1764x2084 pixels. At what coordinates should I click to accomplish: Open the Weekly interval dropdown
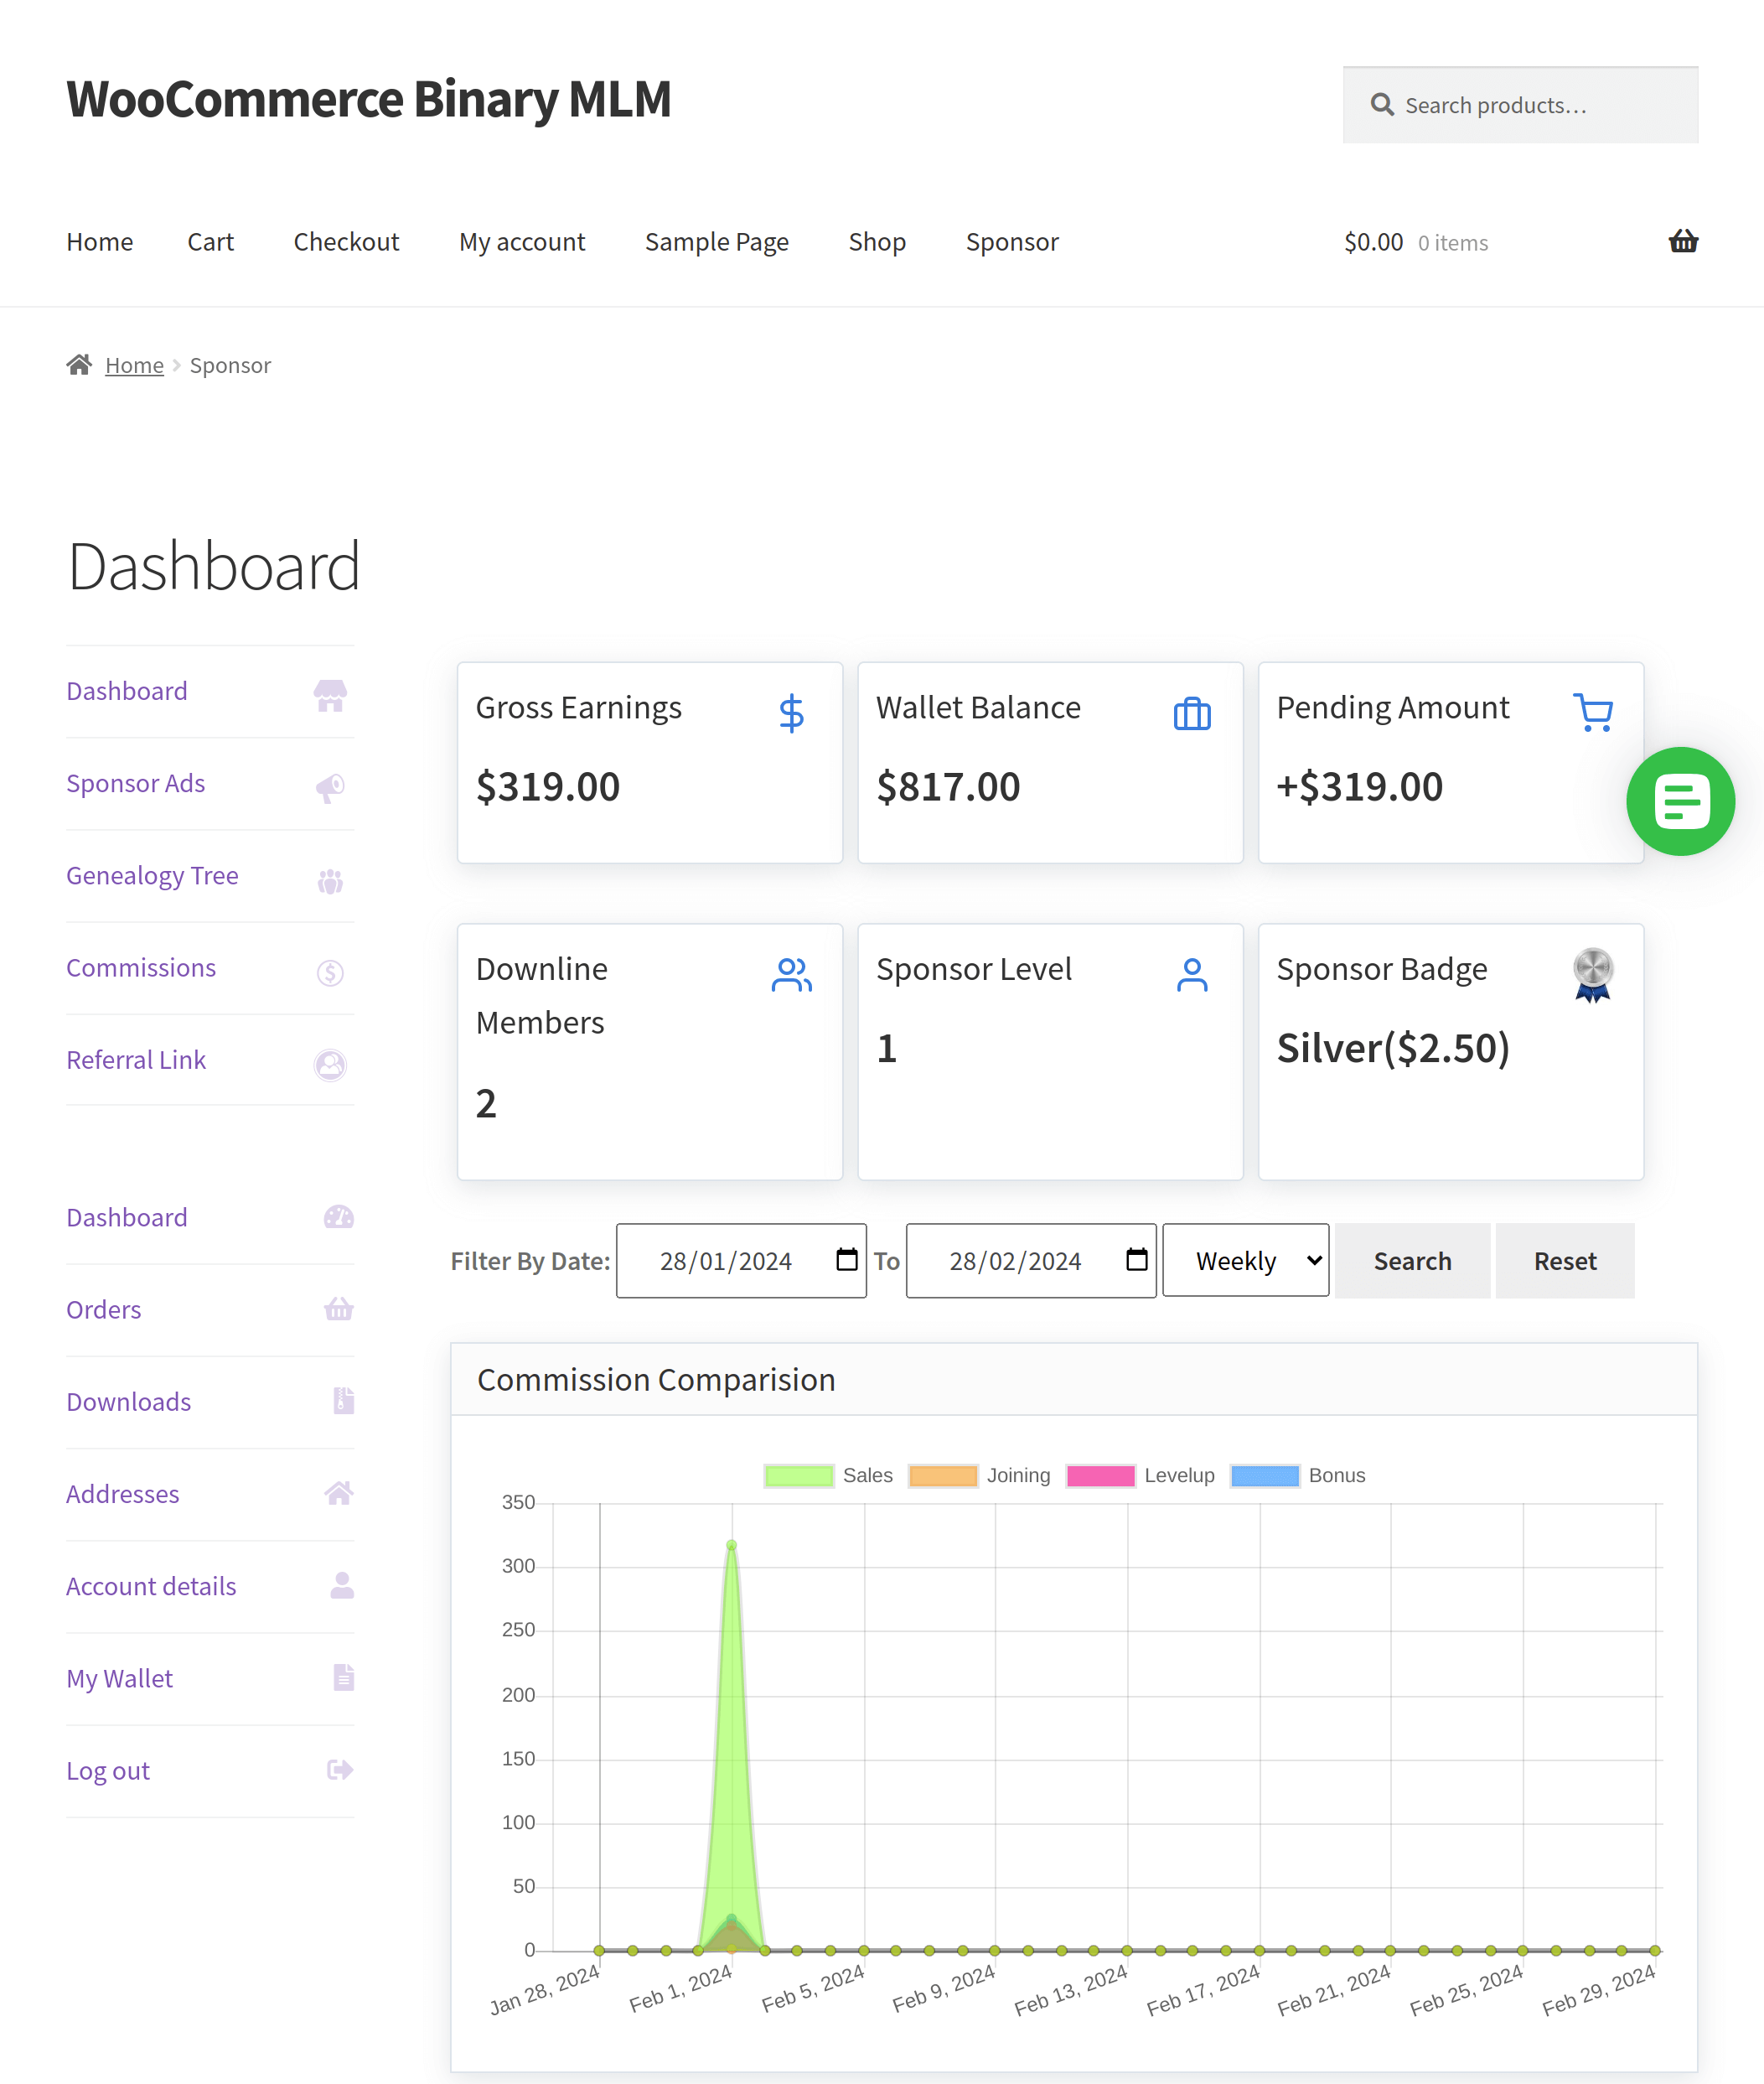coord(1246,1261)
